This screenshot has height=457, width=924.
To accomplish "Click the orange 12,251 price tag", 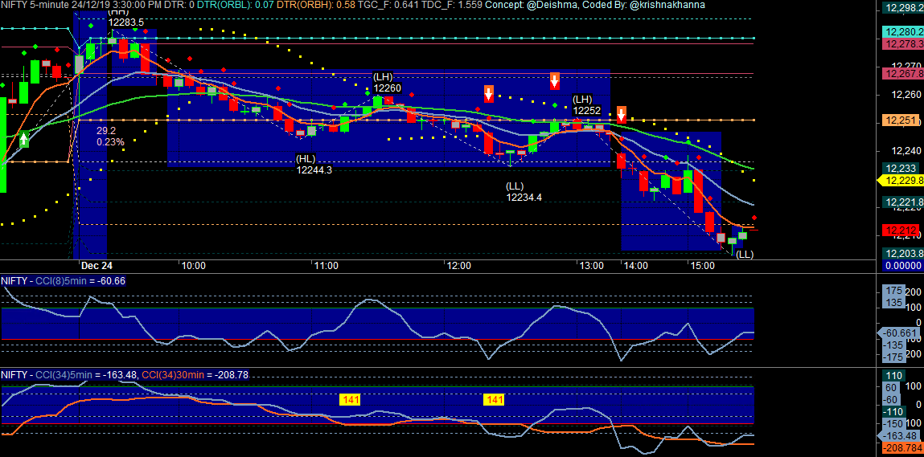I will click(899, 120).
